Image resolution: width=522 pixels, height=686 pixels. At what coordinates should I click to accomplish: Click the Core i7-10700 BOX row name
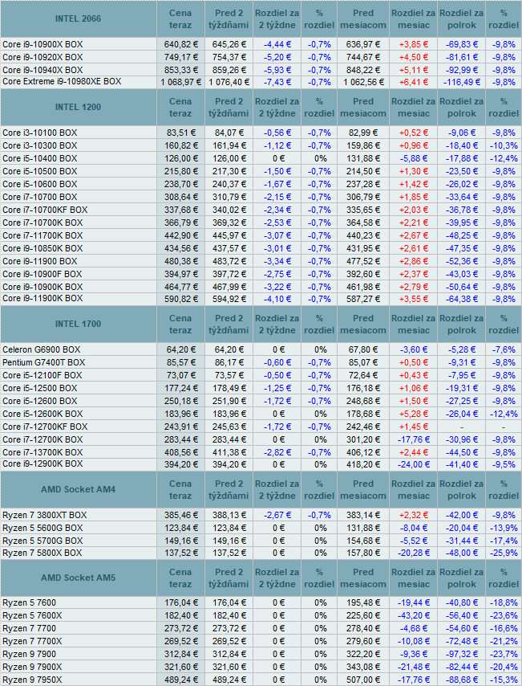[40, 197]
